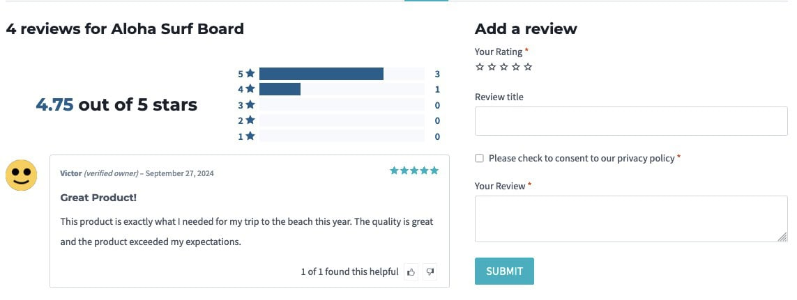Select the fourth rating star
The width and height of the screenshot is (797, 300).
point(516,68)
